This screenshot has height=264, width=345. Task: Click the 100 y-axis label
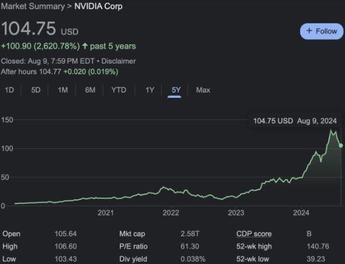coord(7,148)
